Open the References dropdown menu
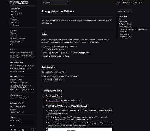The width and height of the screenshot is (150, 131). tap(127, 2)
